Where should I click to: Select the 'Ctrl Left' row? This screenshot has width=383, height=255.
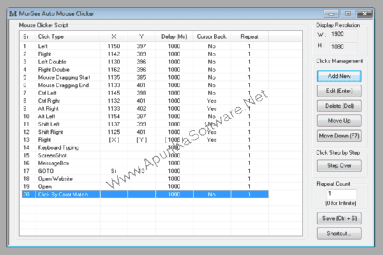tap(145, 93)
